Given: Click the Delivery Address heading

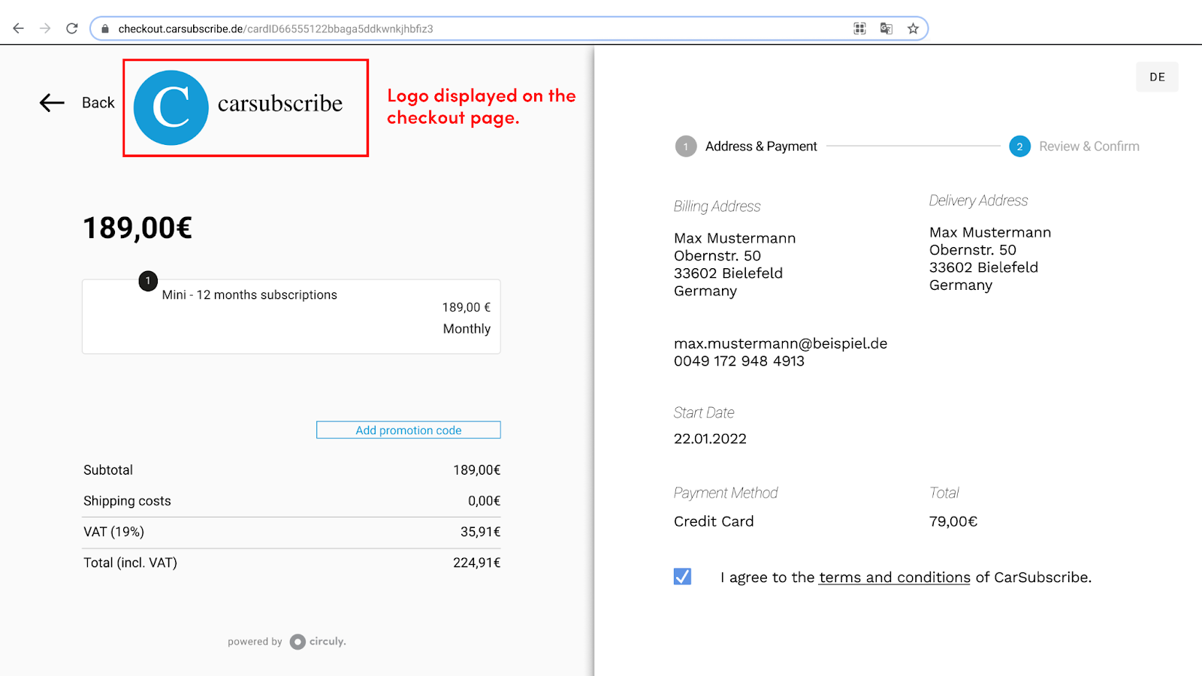Looking at the screenshot, I should (x=978, y=201).
